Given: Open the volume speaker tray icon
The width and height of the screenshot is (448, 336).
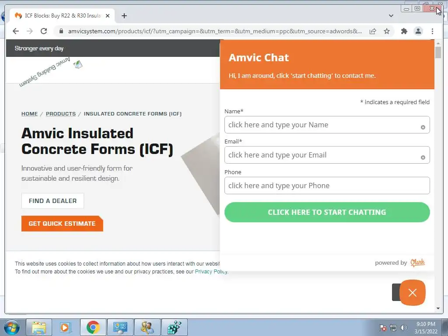Looking at the screenshot, I should 404,328.
